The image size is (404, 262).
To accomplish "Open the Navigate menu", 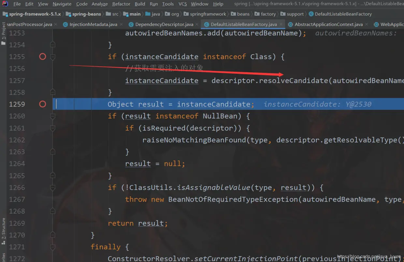I will tap(62, 4).
